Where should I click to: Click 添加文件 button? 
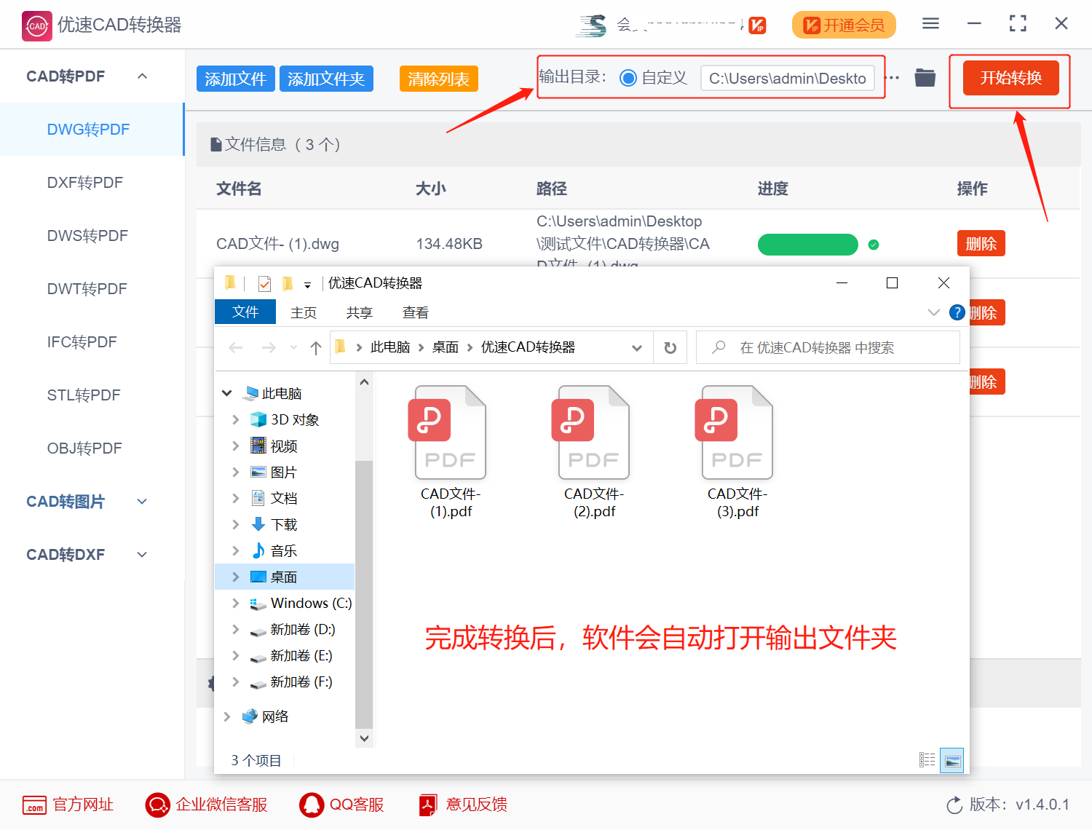235,79
